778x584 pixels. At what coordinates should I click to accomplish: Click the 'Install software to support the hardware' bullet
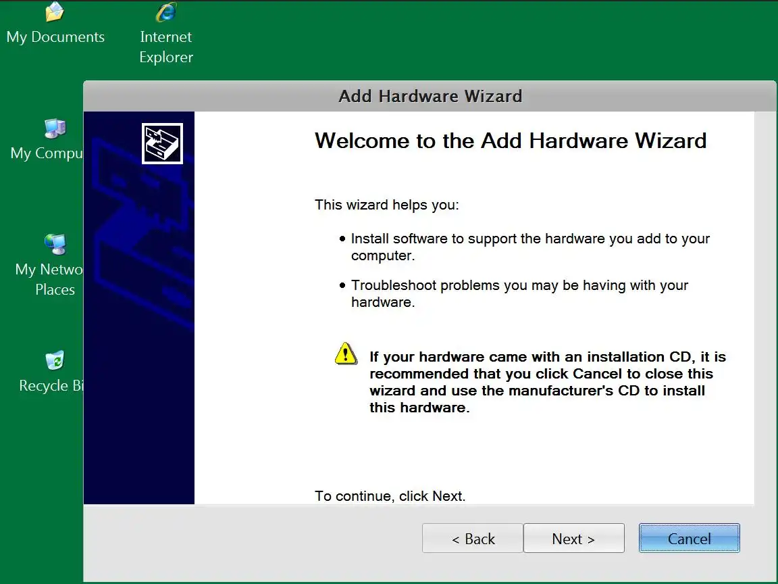pyautogui.click(x=530, y=247)
